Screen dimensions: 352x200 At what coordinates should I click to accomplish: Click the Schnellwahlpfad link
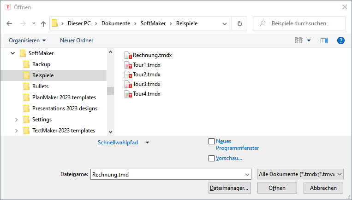pos(118,143)
